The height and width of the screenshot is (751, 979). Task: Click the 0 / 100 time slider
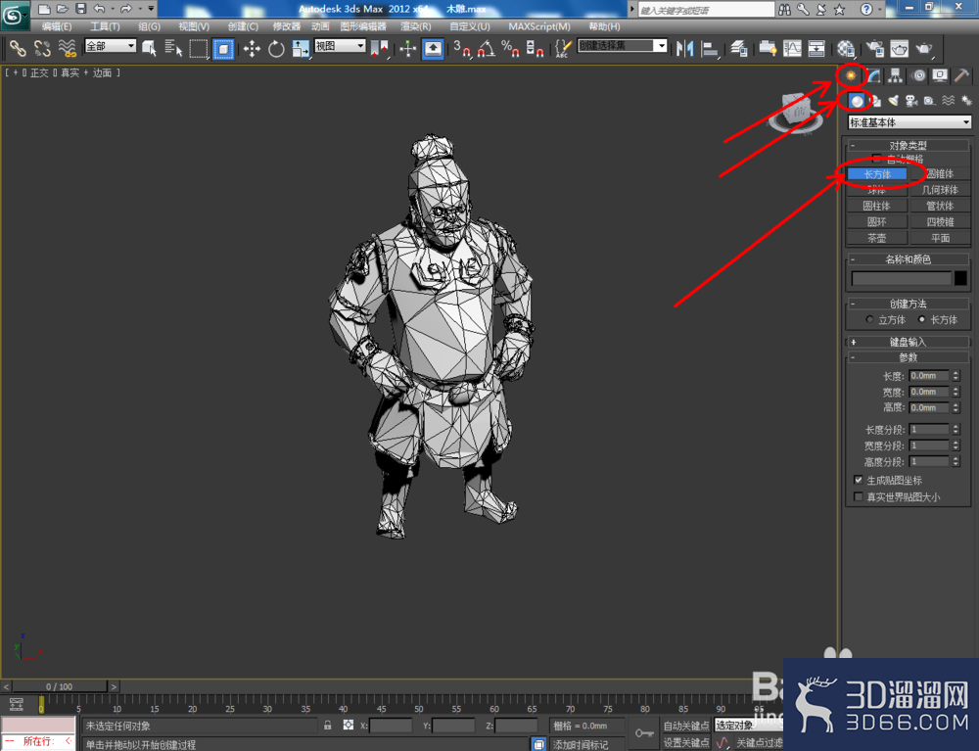point(60,686)
